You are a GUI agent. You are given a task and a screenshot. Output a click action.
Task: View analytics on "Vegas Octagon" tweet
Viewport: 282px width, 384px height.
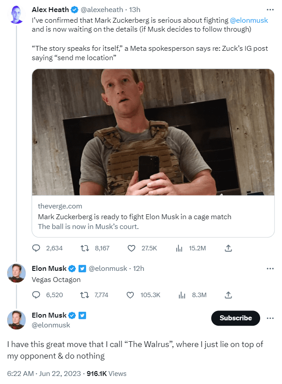(x=181, y=295)
